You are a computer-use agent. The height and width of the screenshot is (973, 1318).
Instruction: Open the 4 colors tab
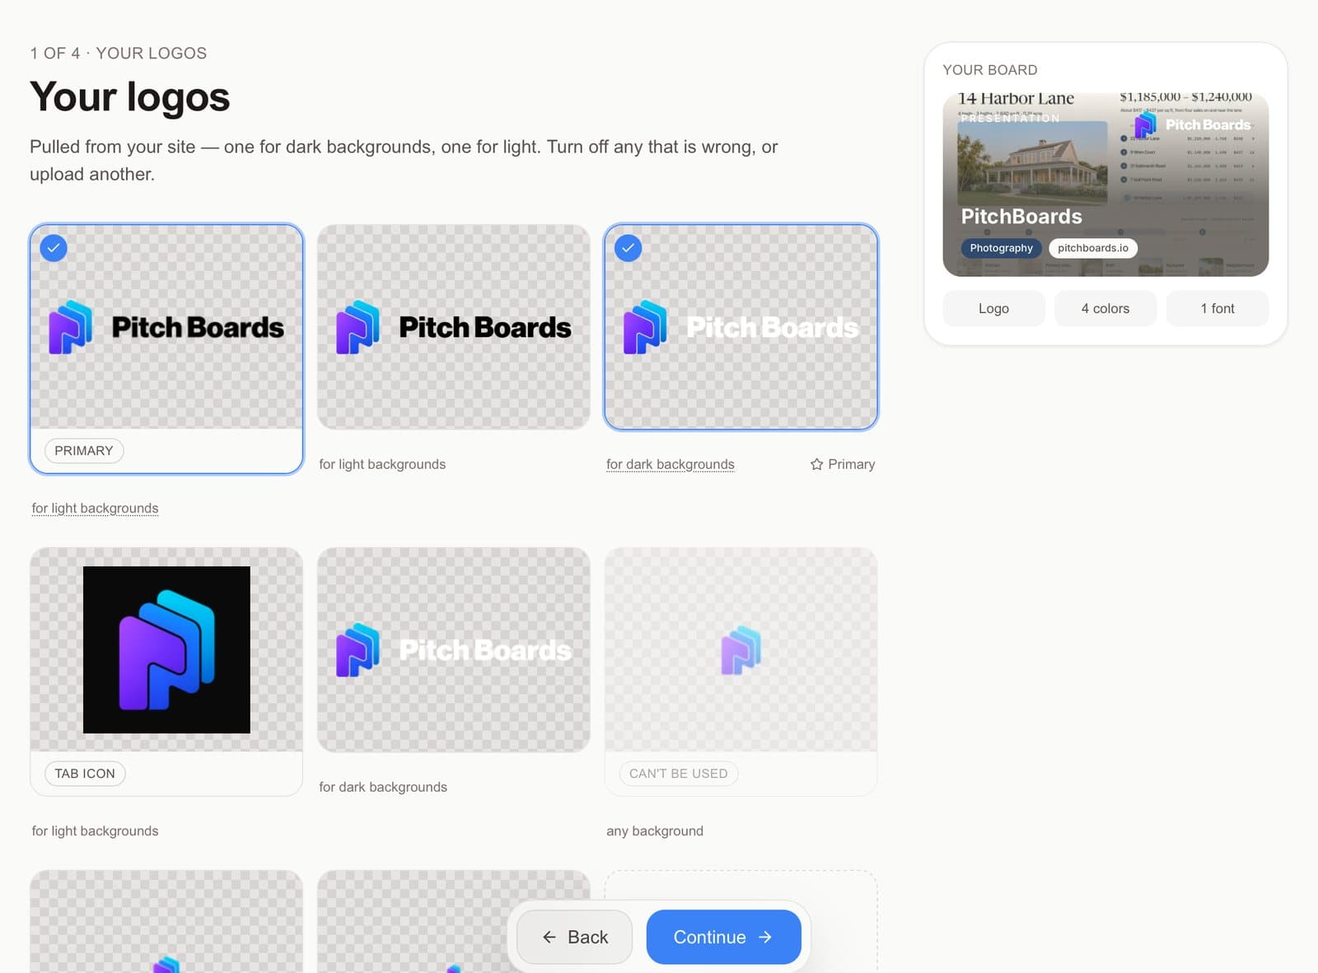point(1105,308)
